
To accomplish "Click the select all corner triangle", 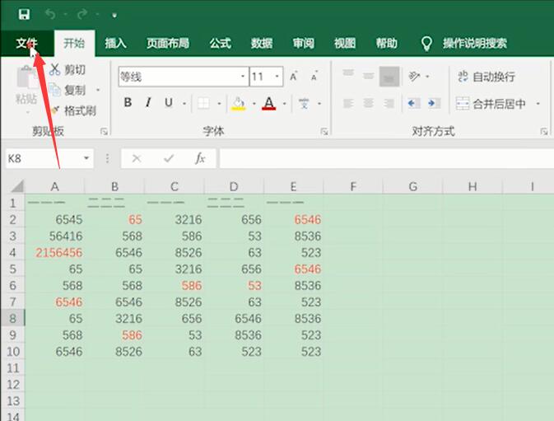I will pyautogui.click(x=16, y=186).
